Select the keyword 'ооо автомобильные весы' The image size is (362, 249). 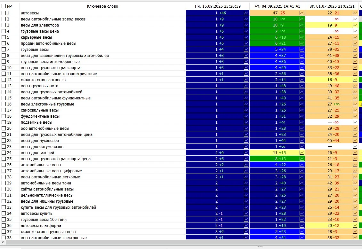coord(45,128)
